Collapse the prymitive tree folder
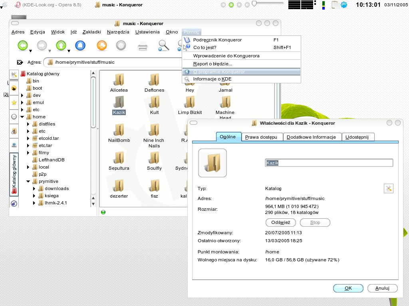The width and height of the screenshot is (409, 306). click(x=28, y=181)
